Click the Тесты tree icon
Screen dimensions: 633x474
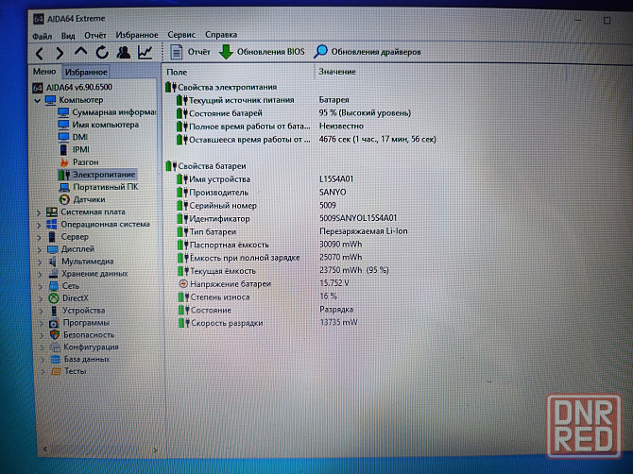56,371
